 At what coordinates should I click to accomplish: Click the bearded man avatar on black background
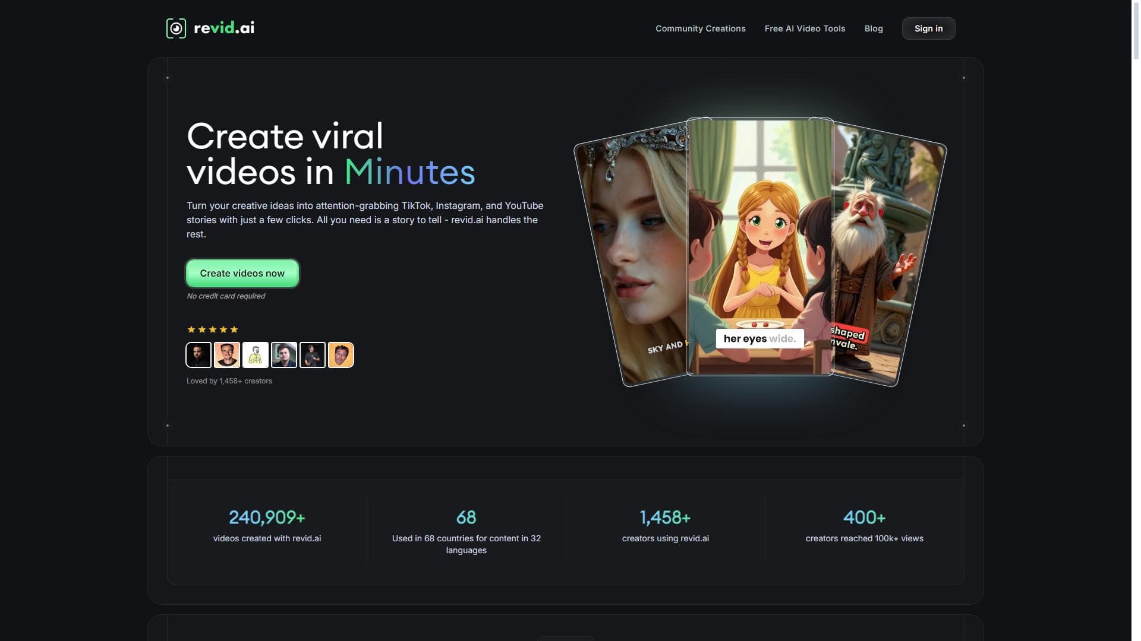coord(198,355)
